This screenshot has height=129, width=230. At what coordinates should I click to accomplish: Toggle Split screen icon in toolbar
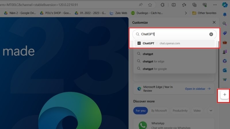tap(174, 5)
